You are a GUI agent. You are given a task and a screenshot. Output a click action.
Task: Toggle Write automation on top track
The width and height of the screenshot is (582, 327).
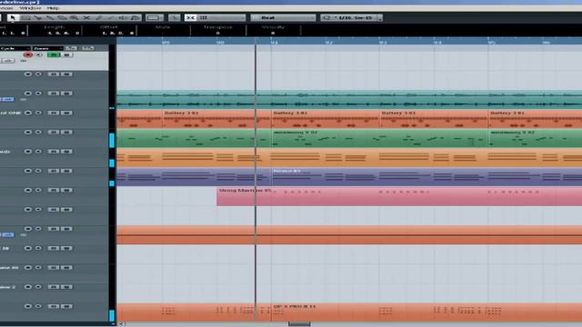(x=66, y=54)
